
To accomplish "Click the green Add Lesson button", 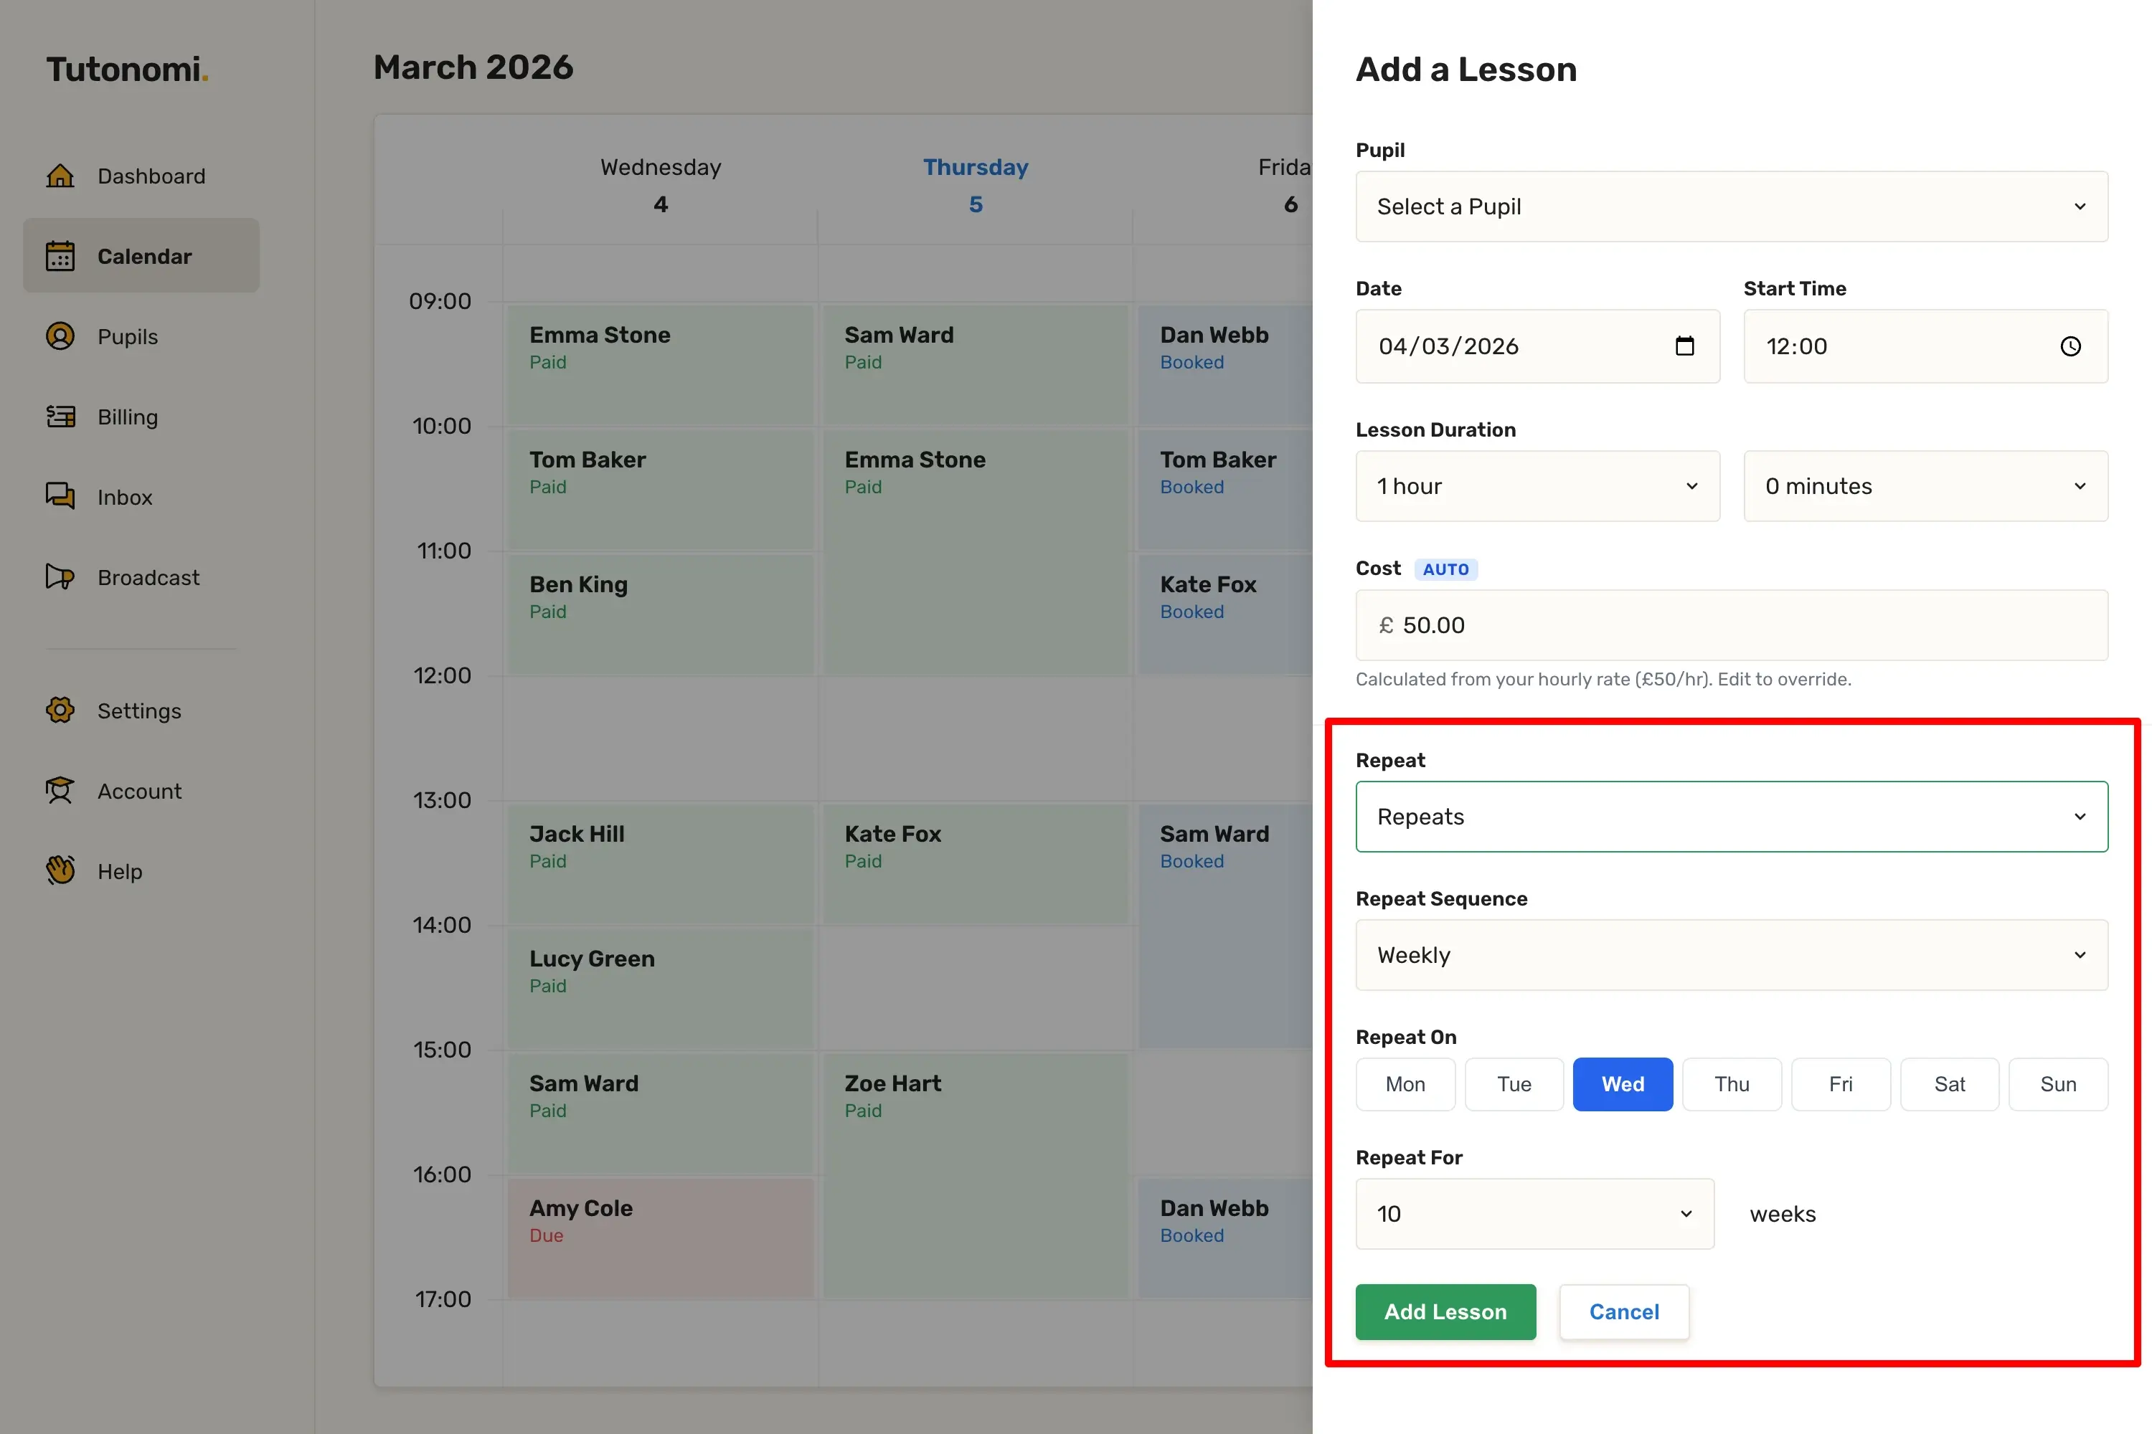I will click(1445, 1311).
